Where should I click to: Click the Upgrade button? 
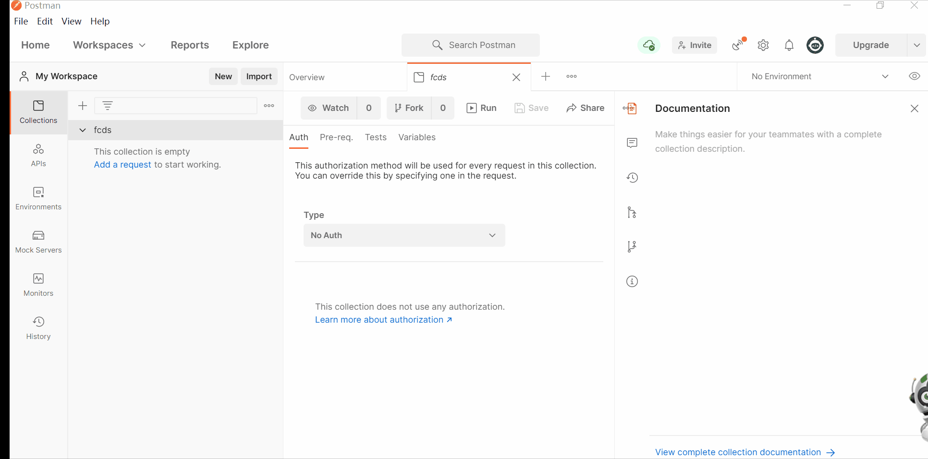(871, 45)
